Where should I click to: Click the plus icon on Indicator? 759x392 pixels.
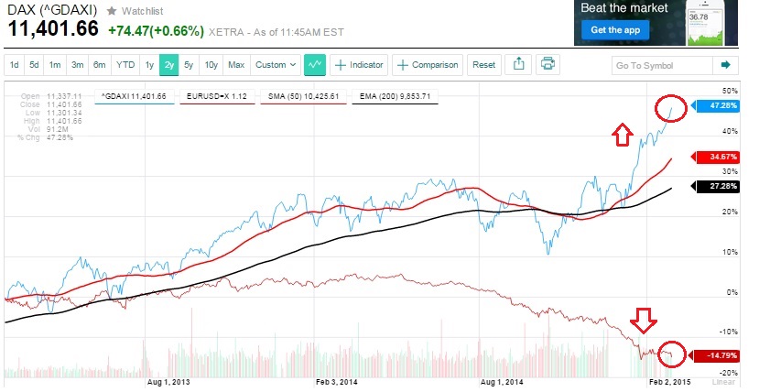coord(341,65)
